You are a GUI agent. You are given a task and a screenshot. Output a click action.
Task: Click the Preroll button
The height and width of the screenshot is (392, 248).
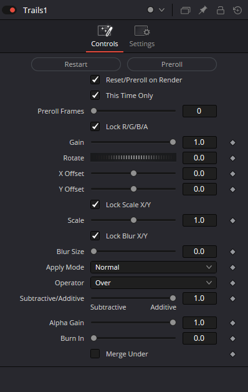click(x=172, y=64)
